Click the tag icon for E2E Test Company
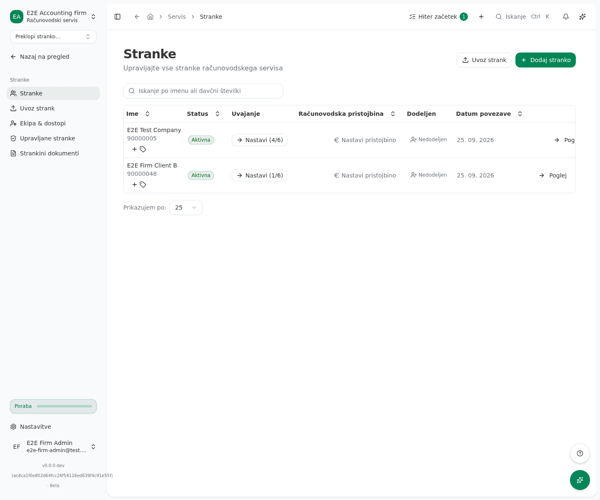Screen dimensions: 600x500 [143, 149]
